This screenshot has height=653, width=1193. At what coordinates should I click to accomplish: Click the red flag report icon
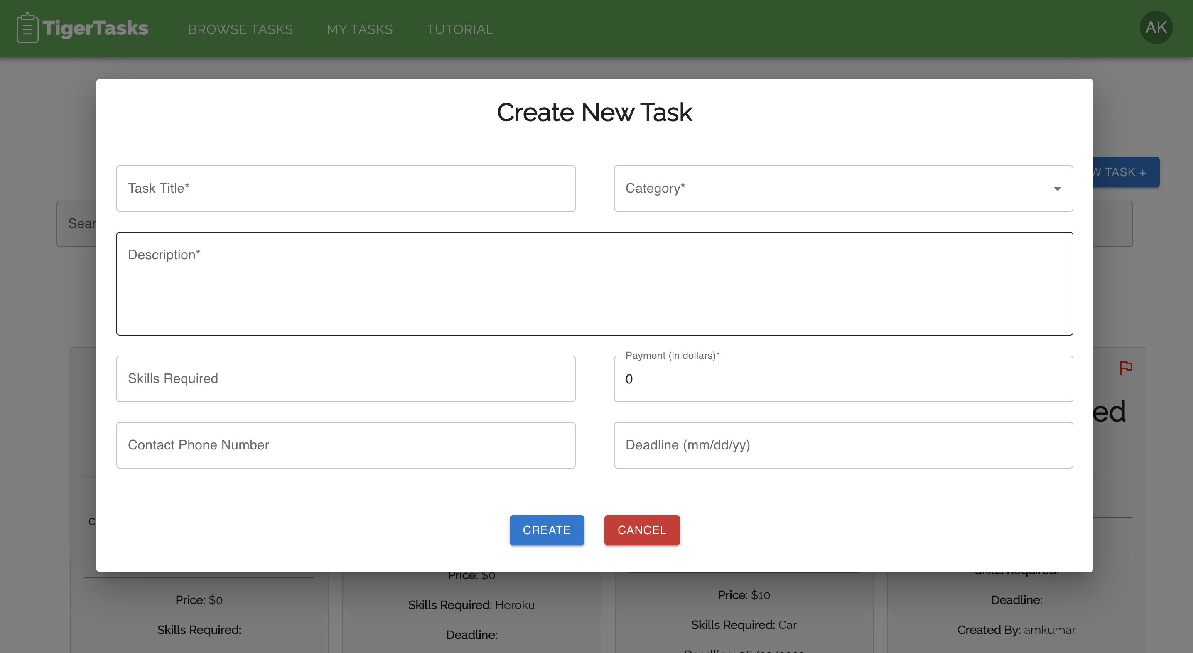point(1125,368)
